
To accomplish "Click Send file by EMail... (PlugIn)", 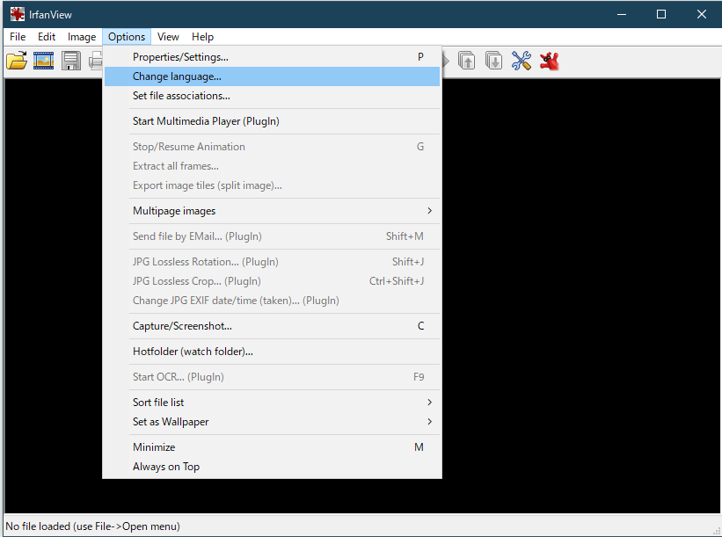I will click(x=272, y=236).
